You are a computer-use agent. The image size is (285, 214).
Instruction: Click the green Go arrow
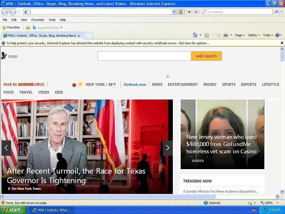(189, 12)
